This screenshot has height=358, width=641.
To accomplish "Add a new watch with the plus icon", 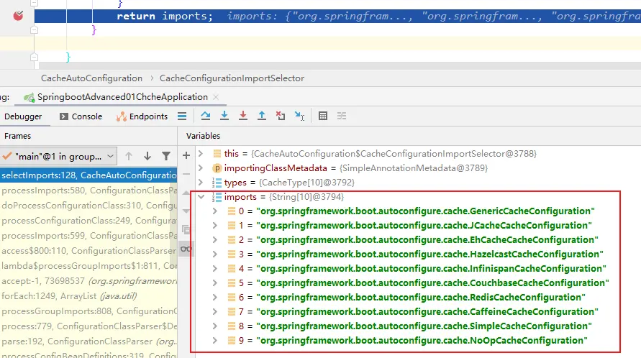I will (x=186, y=155).
